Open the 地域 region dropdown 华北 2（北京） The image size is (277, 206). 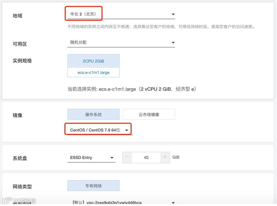click(121, 14)
